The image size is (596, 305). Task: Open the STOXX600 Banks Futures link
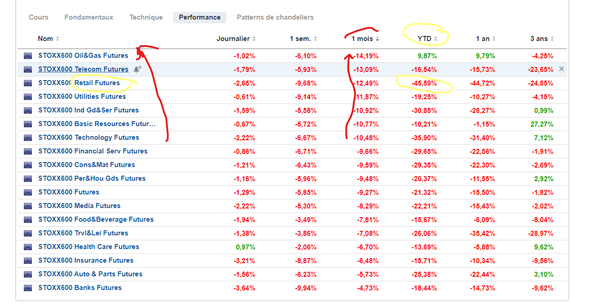tap(80, 288)
